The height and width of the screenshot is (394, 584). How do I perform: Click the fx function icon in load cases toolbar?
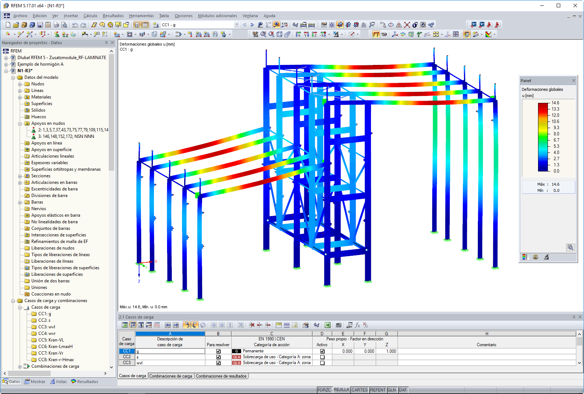[x=358, y=325]
